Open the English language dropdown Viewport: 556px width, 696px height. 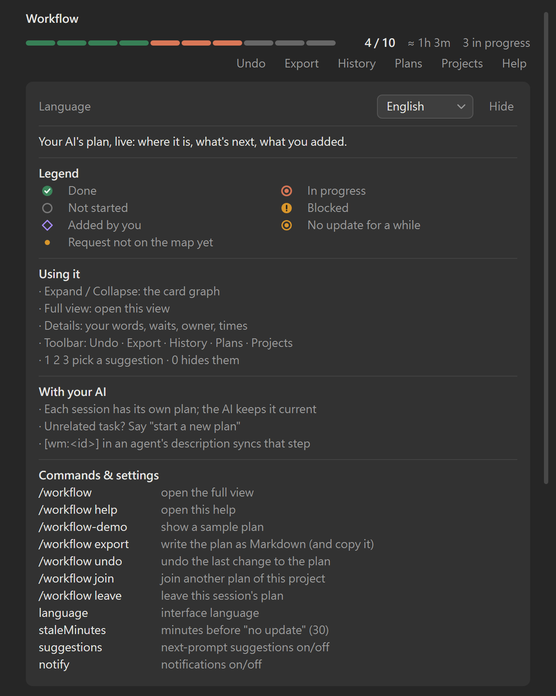coord(425,107)
